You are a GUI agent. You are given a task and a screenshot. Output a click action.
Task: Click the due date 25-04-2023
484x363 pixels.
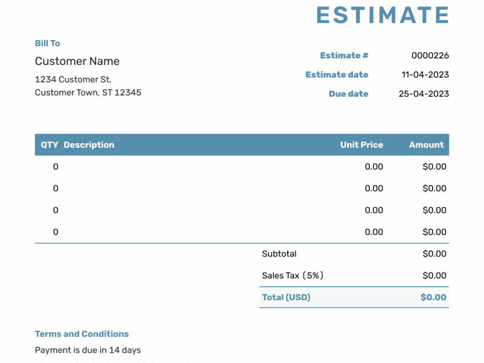[424, 94]
